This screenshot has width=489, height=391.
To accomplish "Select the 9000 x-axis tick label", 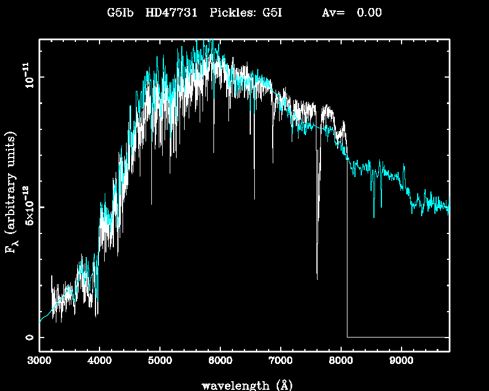I will pyautogui.click(x=401, y=362).
